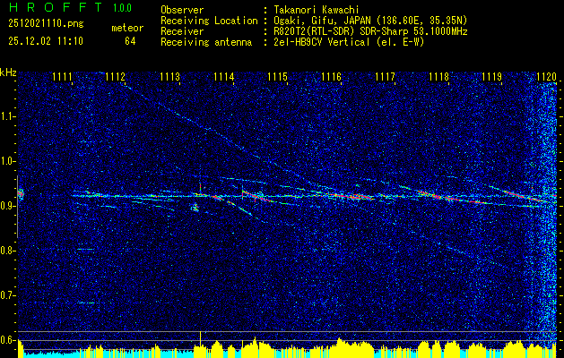Image resolution: width=564 pixels, height=358 pixels.
Task: Click the file name 2512021110.png
Action: (x=46, y=24)
